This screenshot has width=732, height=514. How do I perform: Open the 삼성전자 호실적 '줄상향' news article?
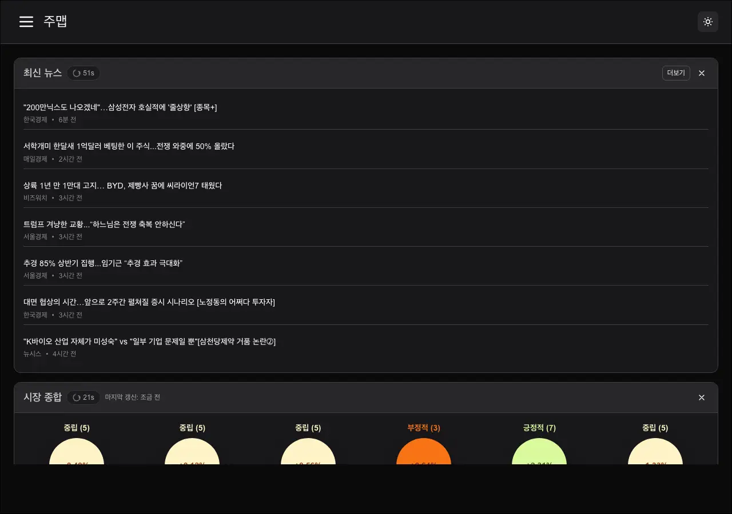coord(120,107)
